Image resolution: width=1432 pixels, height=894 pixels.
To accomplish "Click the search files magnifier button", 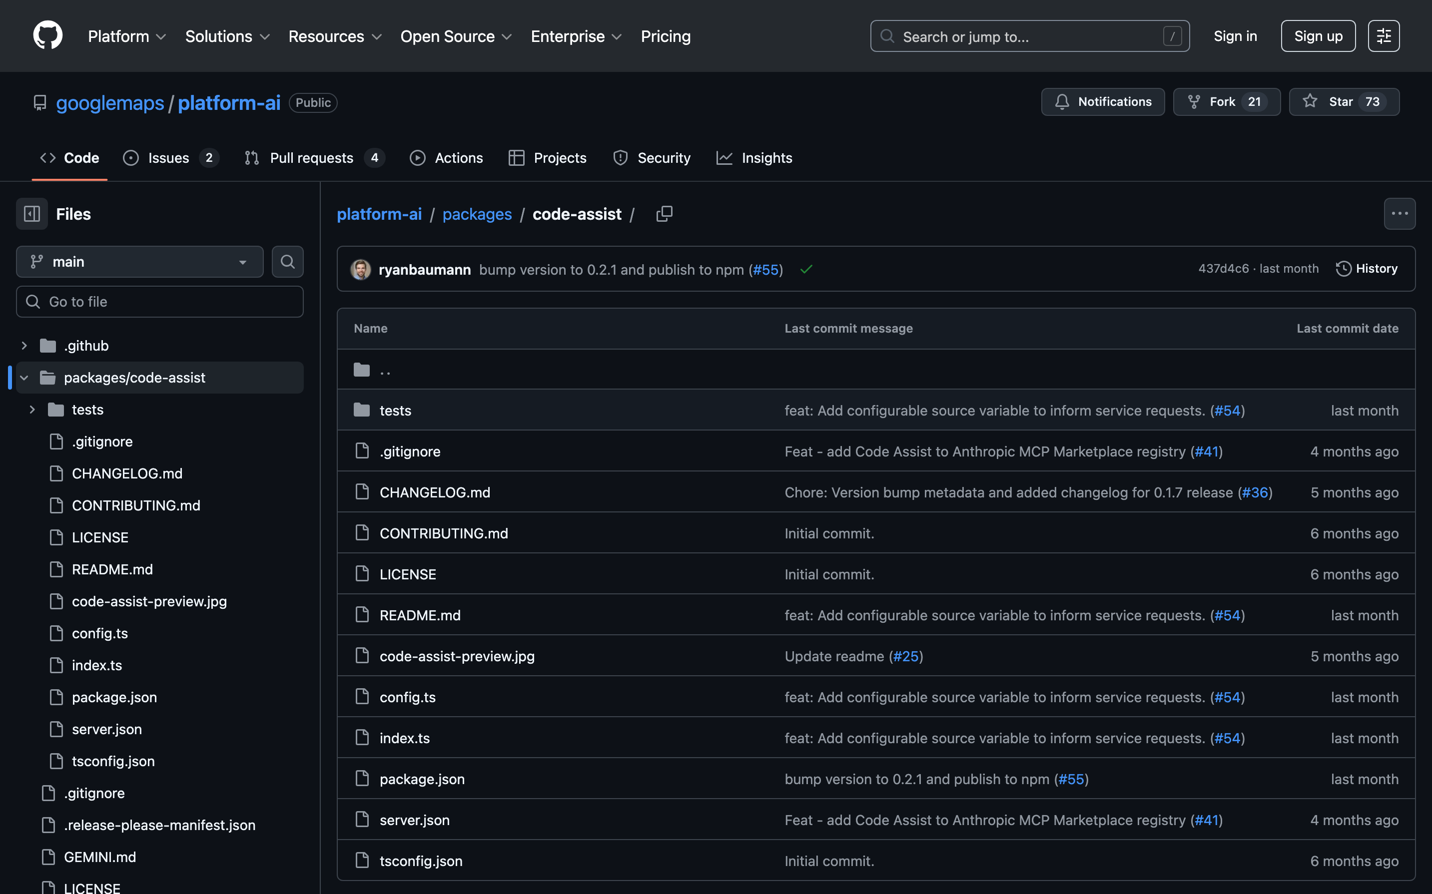I will pos(287,261).
